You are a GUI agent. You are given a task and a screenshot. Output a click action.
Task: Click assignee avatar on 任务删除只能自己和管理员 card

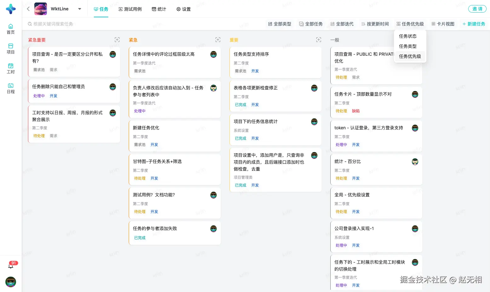click(113, 87)
